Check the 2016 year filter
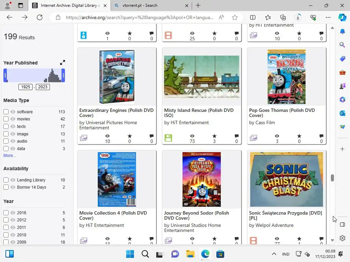The image size is (350, 262). pyautogui.click(x=6, y=213)
